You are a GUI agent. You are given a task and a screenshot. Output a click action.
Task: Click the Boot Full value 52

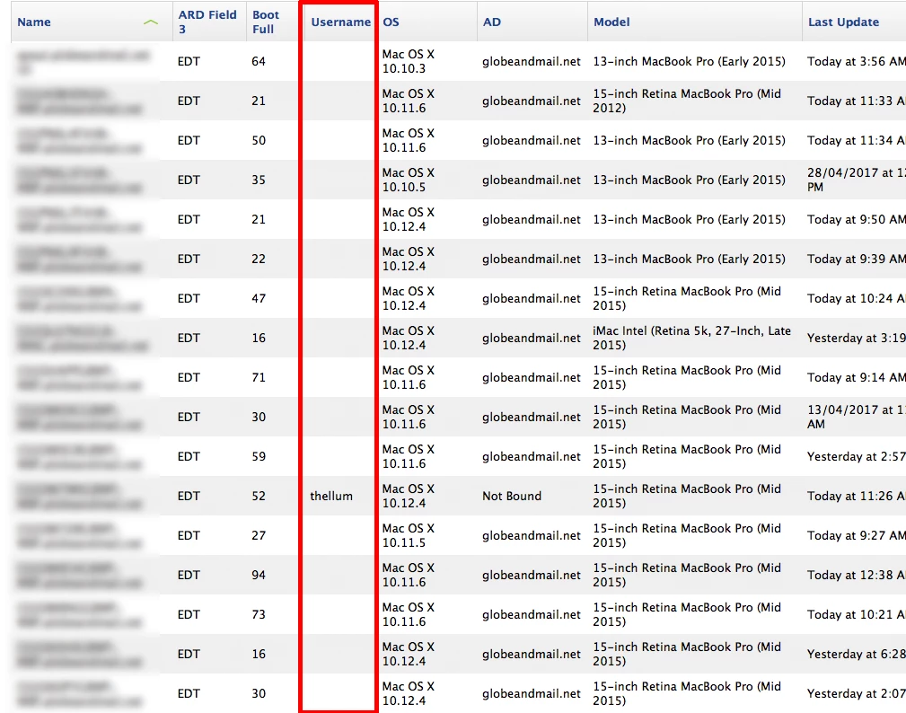[x=259, y=496]
